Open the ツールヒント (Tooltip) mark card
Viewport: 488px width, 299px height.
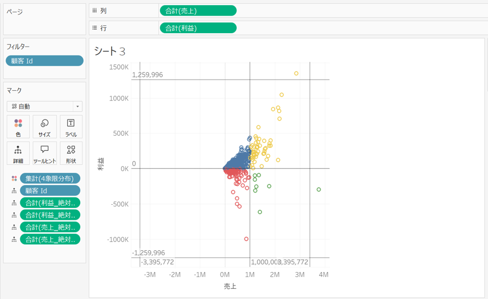coord(44,153)
